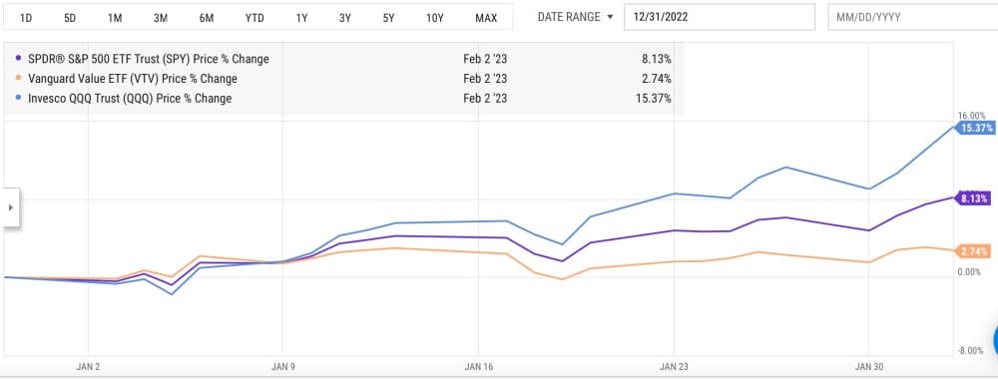The height and width of the screenshot is (379, 998).
Task: Select the 1Y time range
Action: [x=301, y=18]
